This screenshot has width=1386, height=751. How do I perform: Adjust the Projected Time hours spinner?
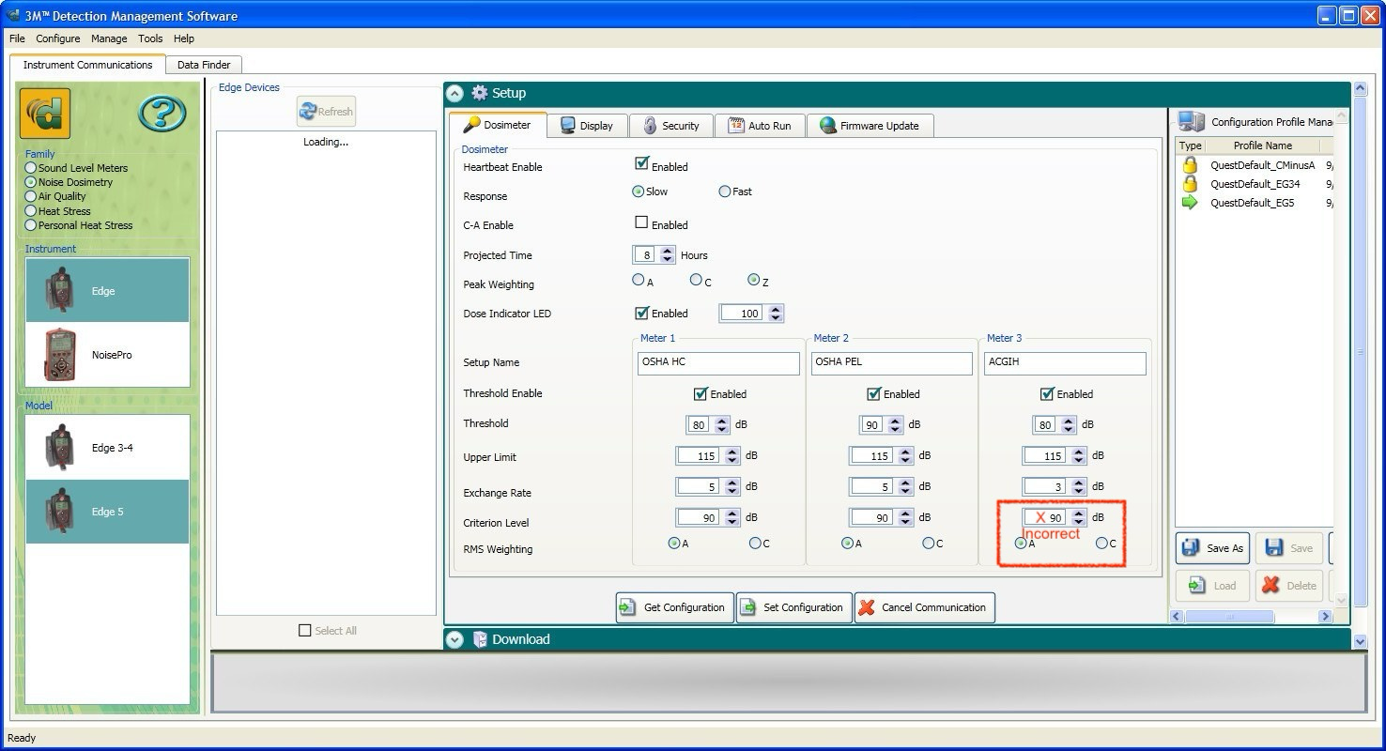click(667, 254)
